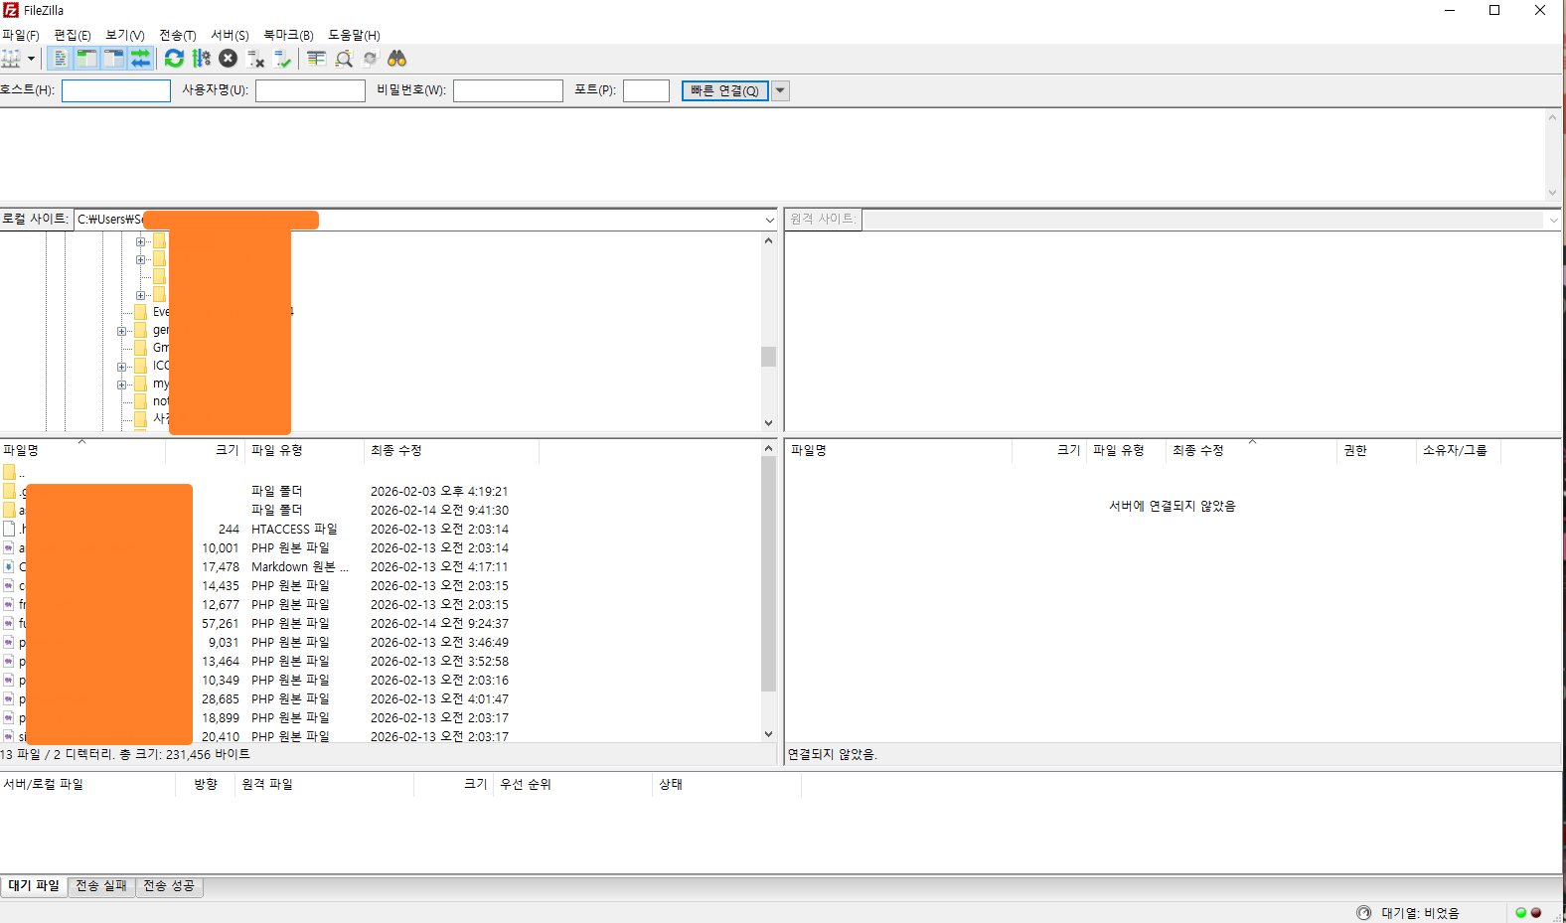Switch to the 전송 실패 tab
This screenshot has width=1566, height=923.
(x=101, y=885)
